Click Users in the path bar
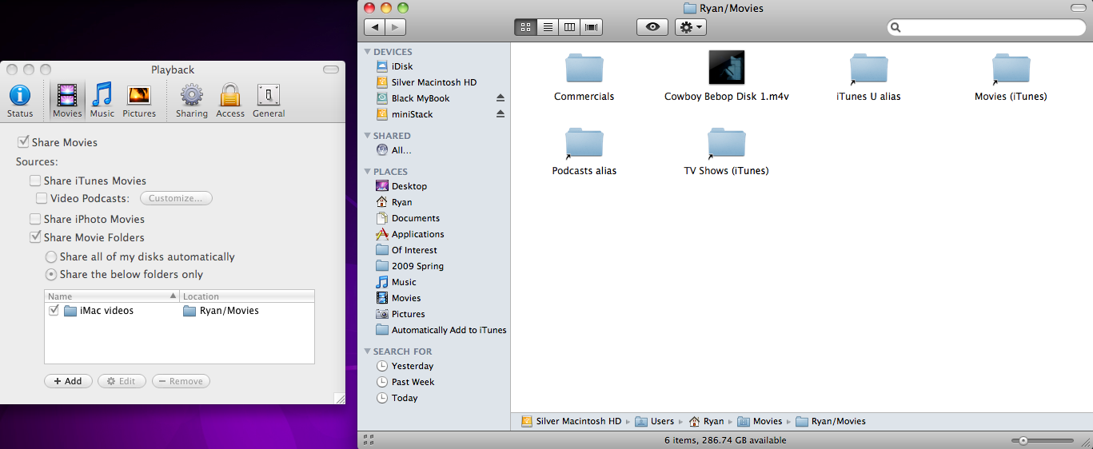1093x449 pixels. click(655, 421)
